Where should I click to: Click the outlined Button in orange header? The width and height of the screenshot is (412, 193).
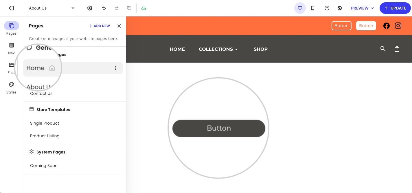(x=341, y=26)
